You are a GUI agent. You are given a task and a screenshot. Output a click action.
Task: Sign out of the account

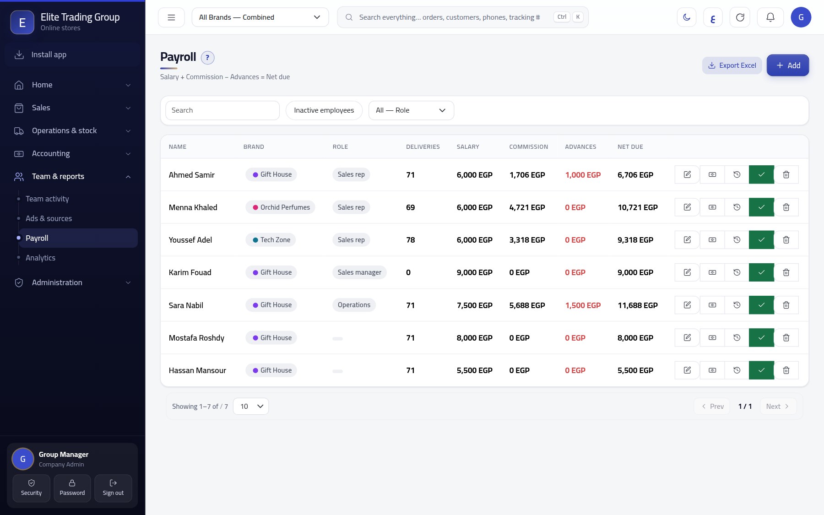tap(113, 488)
